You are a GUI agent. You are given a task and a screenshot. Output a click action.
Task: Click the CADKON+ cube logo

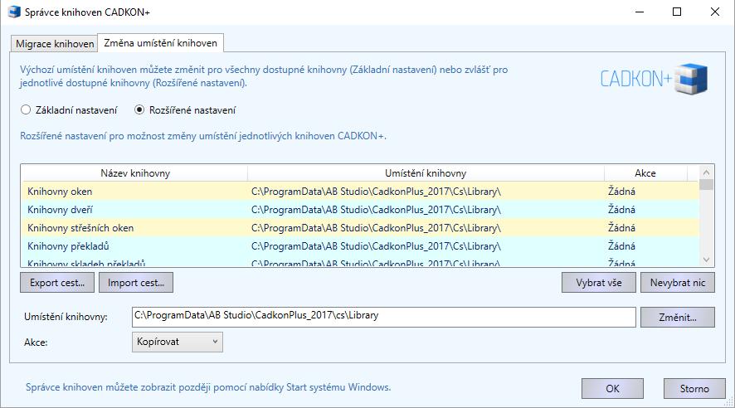(x=691, y=79)
